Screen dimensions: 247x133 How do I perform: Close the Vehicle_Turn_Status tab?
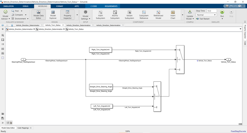pos(63,25)
